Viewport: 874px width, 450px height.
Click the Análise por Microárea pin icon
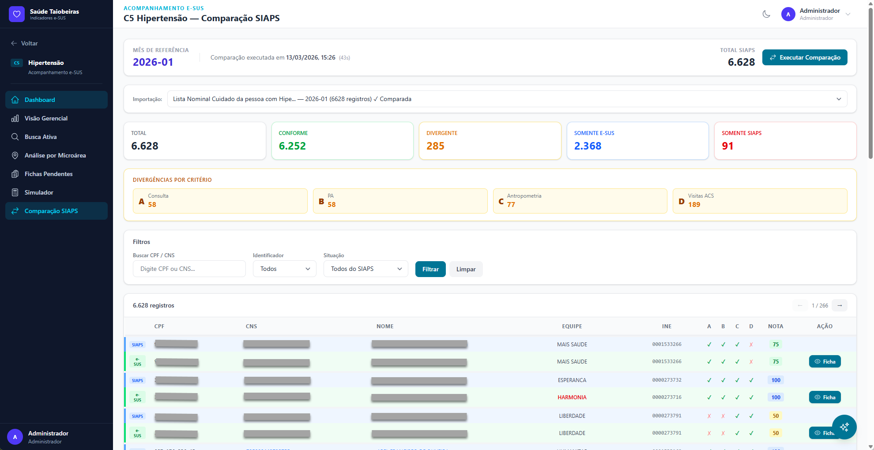[x=15, y=155]
